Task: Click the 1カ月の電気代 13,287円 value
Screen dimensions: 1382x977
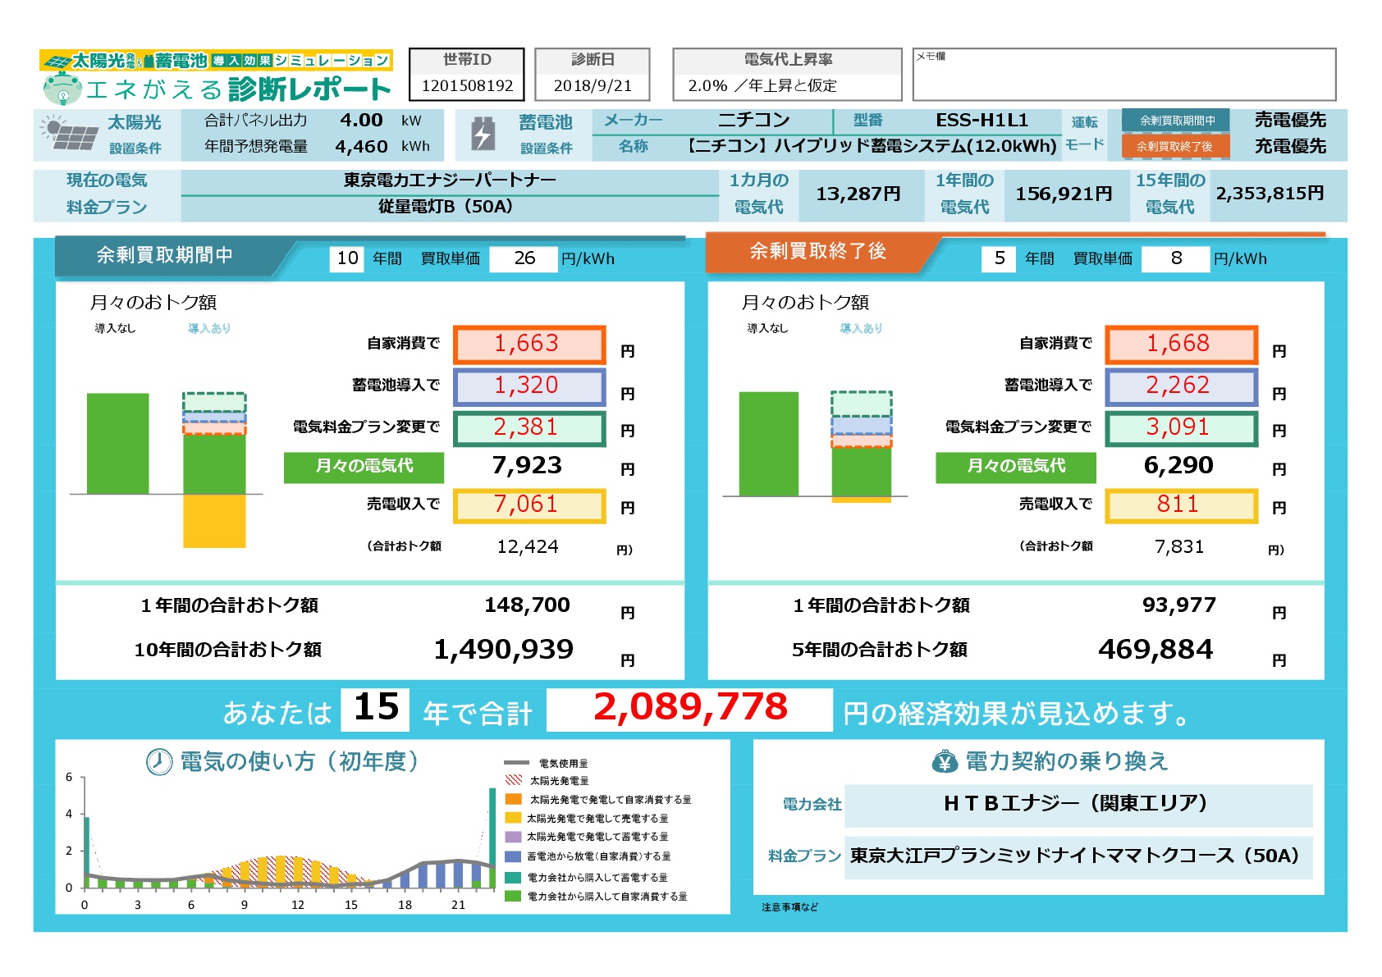Action: click(x=858, y=194)
